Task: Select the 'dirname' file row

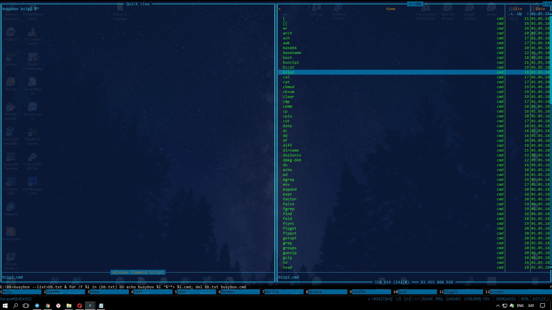Action: [x=414, y=150]
